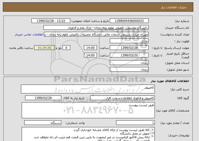The image size is (199, 141).
Task: Click remaining time countdown 01:24:36
Action: pos(44,48)
